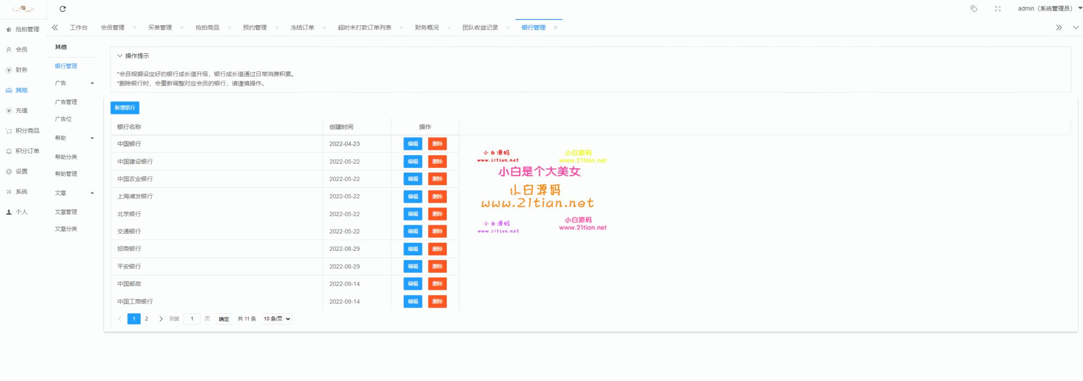This screenshot has height=381, width=1083.
Task: Switch to 财务概况 tab
Action: tap(427, 27)
